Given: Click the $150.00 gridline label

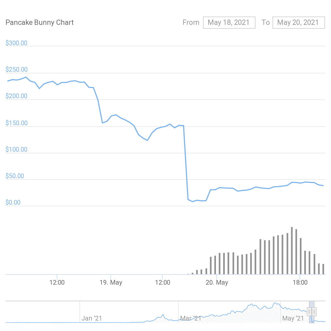Looking at the screenshot, I should [17, 123].
